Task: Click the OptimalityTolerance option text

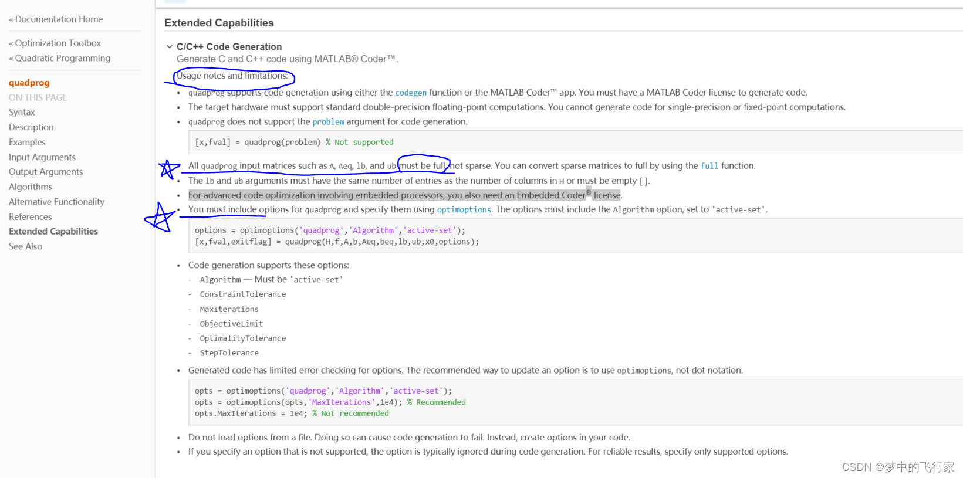Action: pos(243,338)
